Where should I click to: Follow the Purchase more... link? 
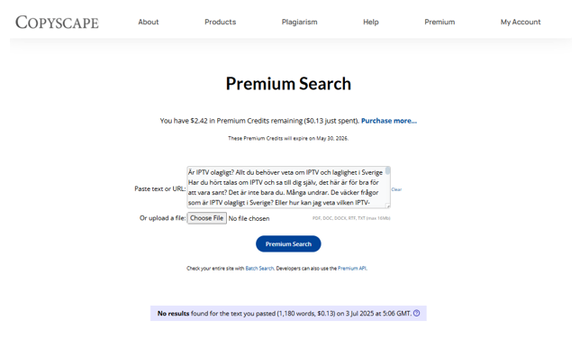pos(389,121)
